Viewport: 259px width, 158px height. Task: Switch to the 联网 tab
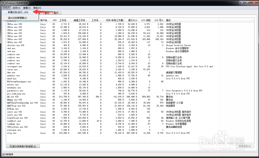(x=48, y=13)
